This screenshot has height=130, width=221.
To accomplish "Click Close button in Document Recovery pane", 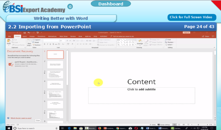I will [x=38, y=120].
